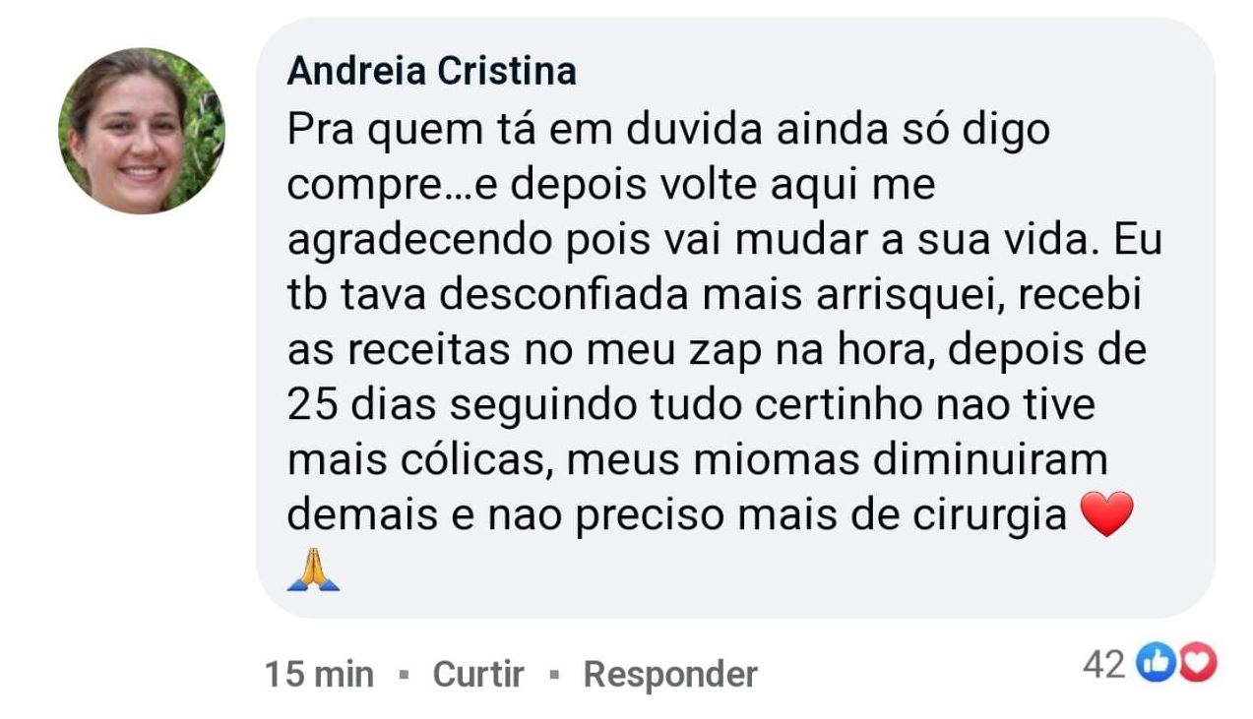Click the praying hands emoji
The height and width of the screenshot is (719, 1253).
313,569
